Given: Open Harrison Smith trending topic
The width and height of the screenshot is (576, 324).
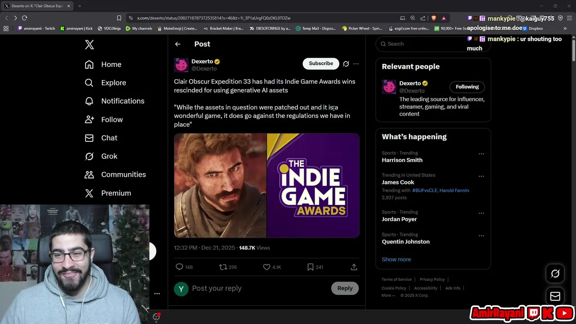Looking at the screenshot, I should coord(402,160).
